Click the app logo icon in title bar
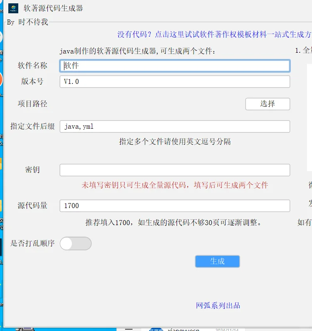The width and height of the screenshot is (312, 331). point(13,8)
